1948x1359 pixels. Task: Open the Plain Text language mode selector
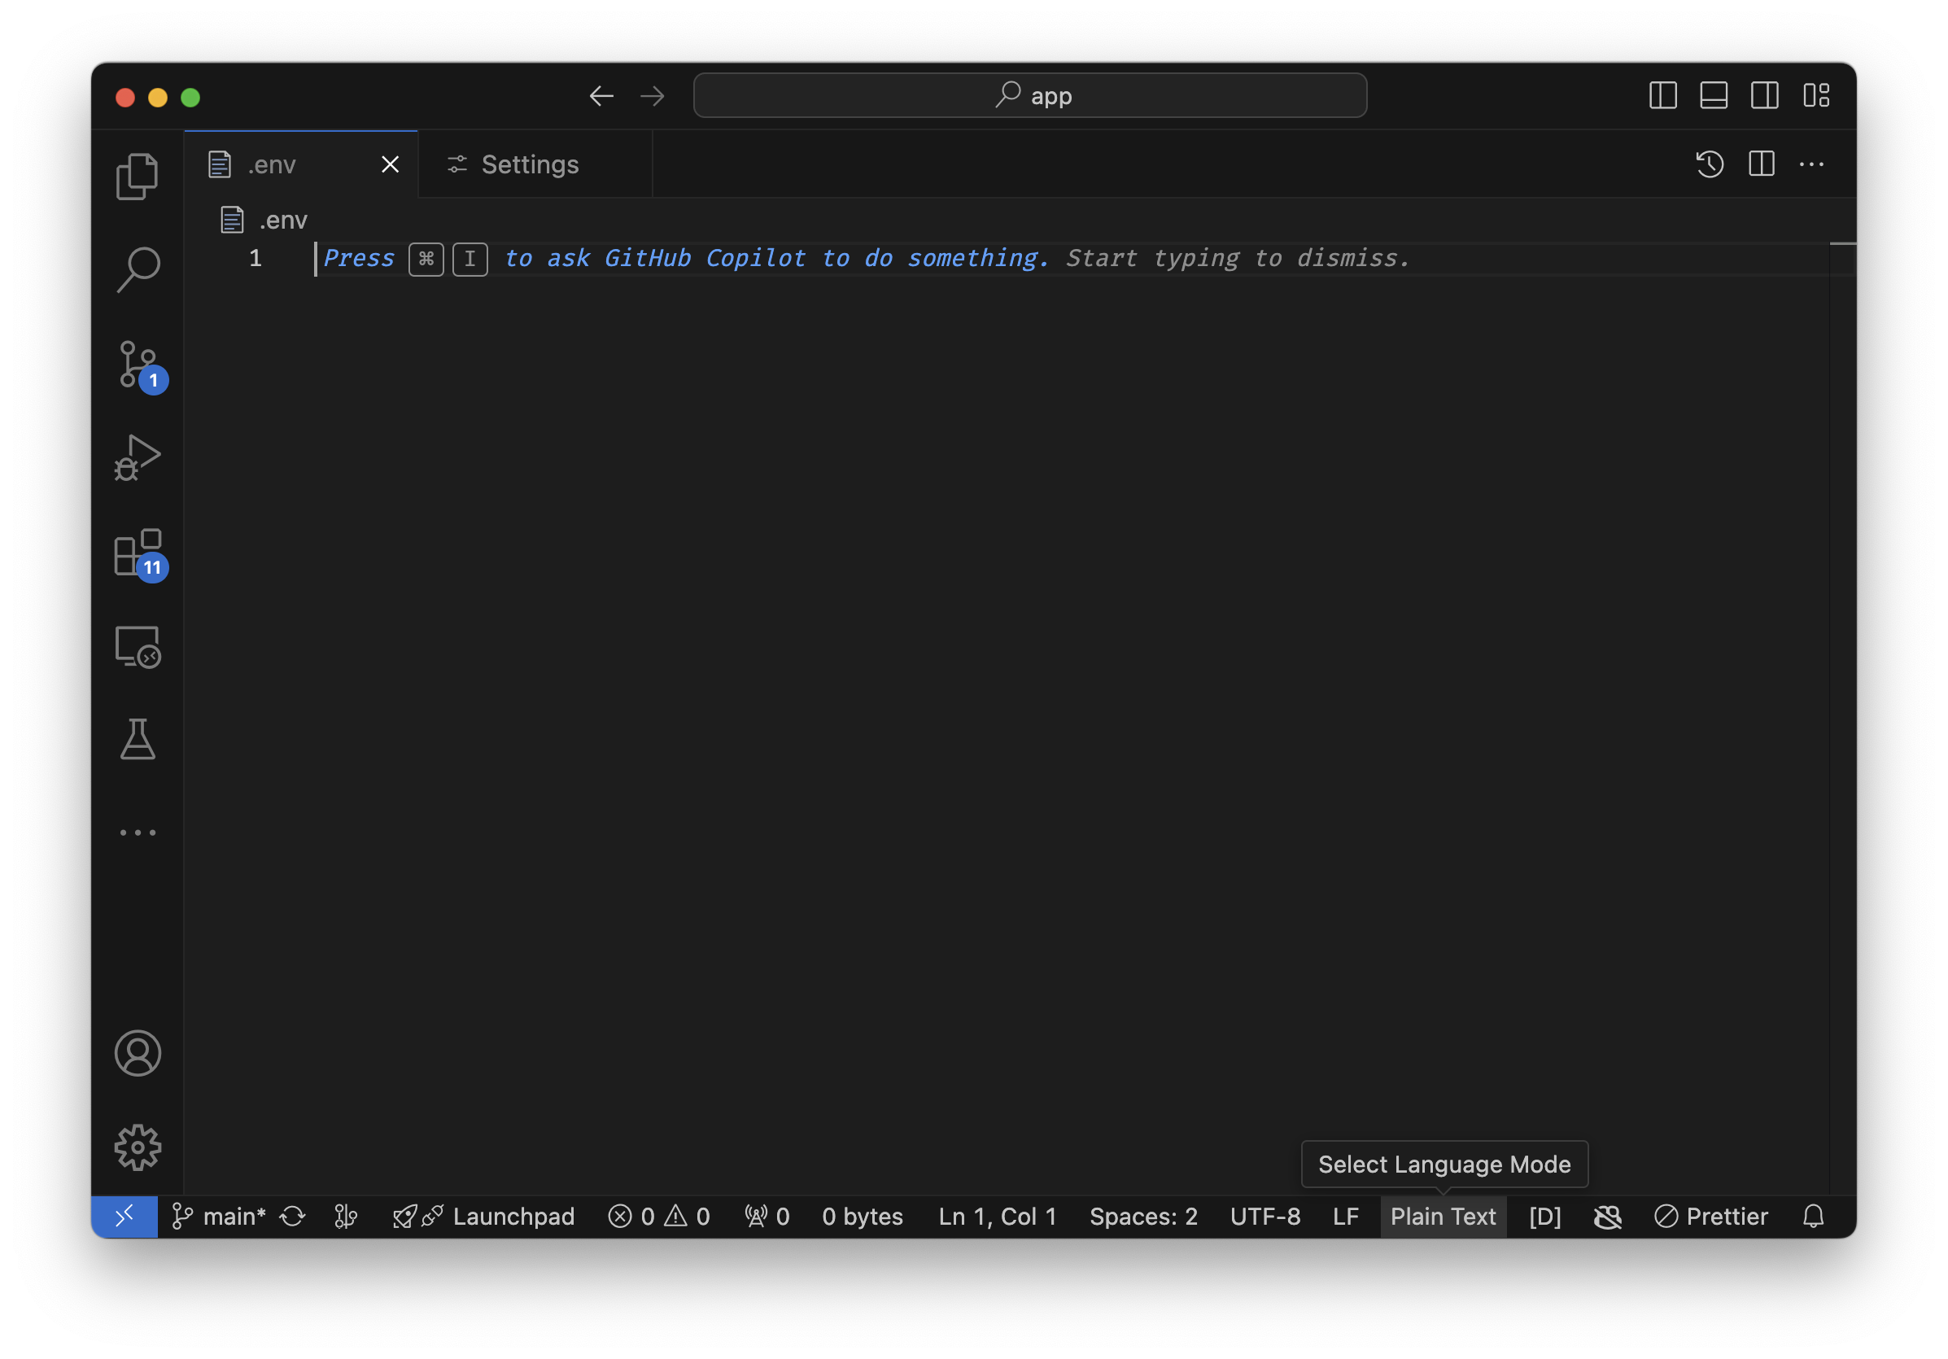click(1444, 1217)
